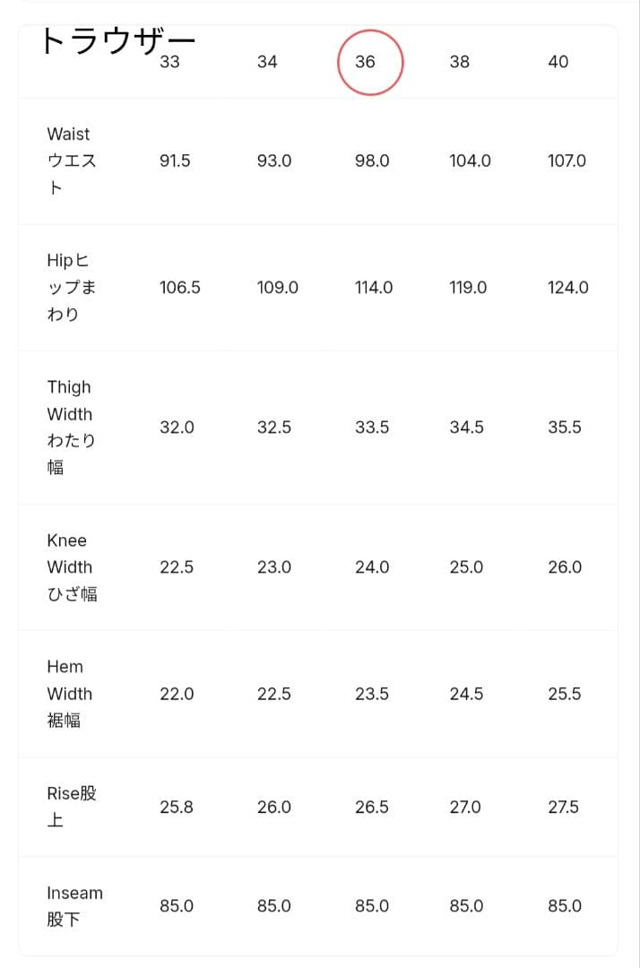Select the Rise 股上 row label
Image resolution: width=640 pixels, height=968 pixels.
click(71, 807)
